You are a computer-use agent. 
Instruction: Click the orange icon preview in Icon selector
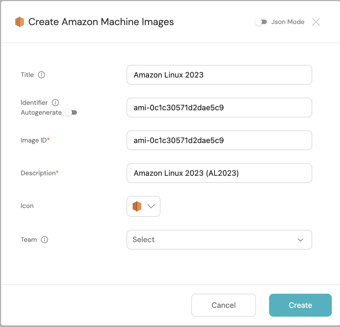pyautogui.click(x=137, y=206)
